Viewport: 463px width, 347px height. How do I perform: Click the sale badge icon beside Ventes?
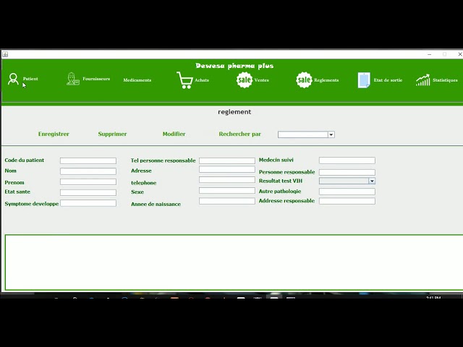[x=245, y=80]
